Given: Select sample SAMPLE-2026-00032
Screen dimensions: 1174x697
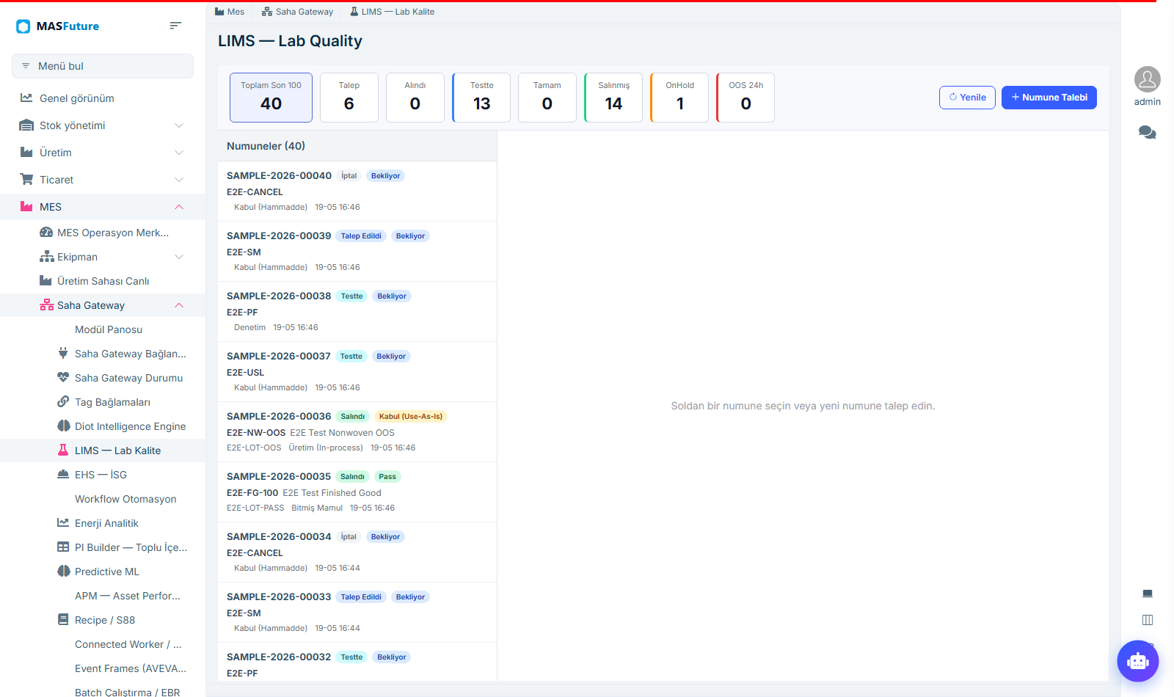Looking at the screenshot, I should [357, 663].
